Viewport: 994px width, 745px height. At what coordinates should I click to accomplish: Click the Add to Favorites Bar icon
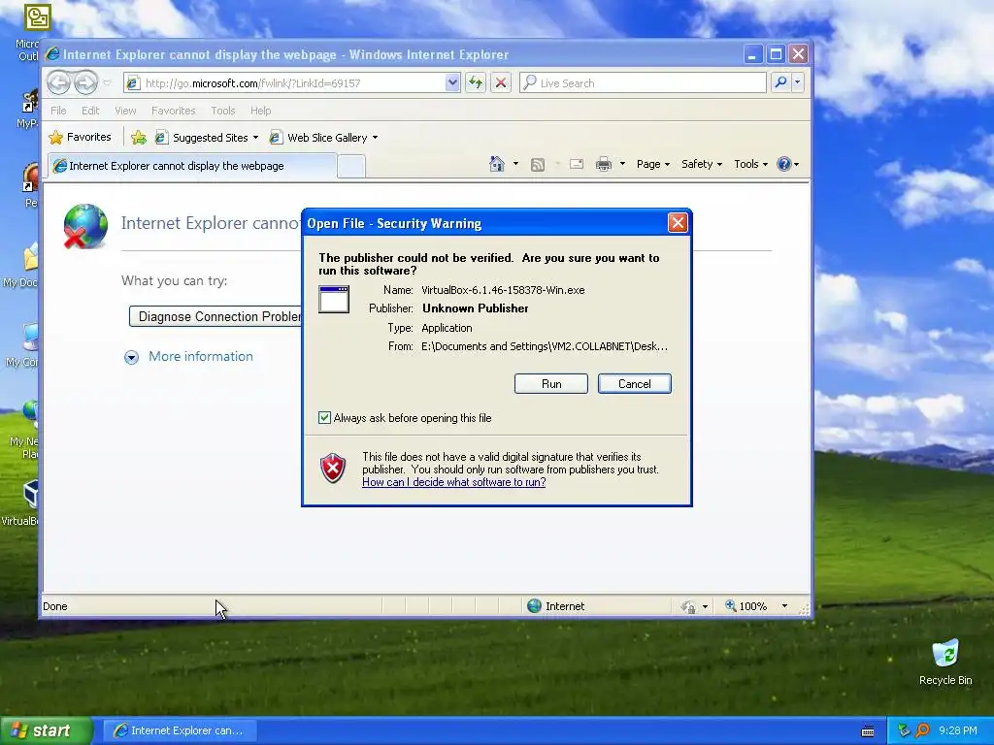pyautogui.click(x=139, y=137)
